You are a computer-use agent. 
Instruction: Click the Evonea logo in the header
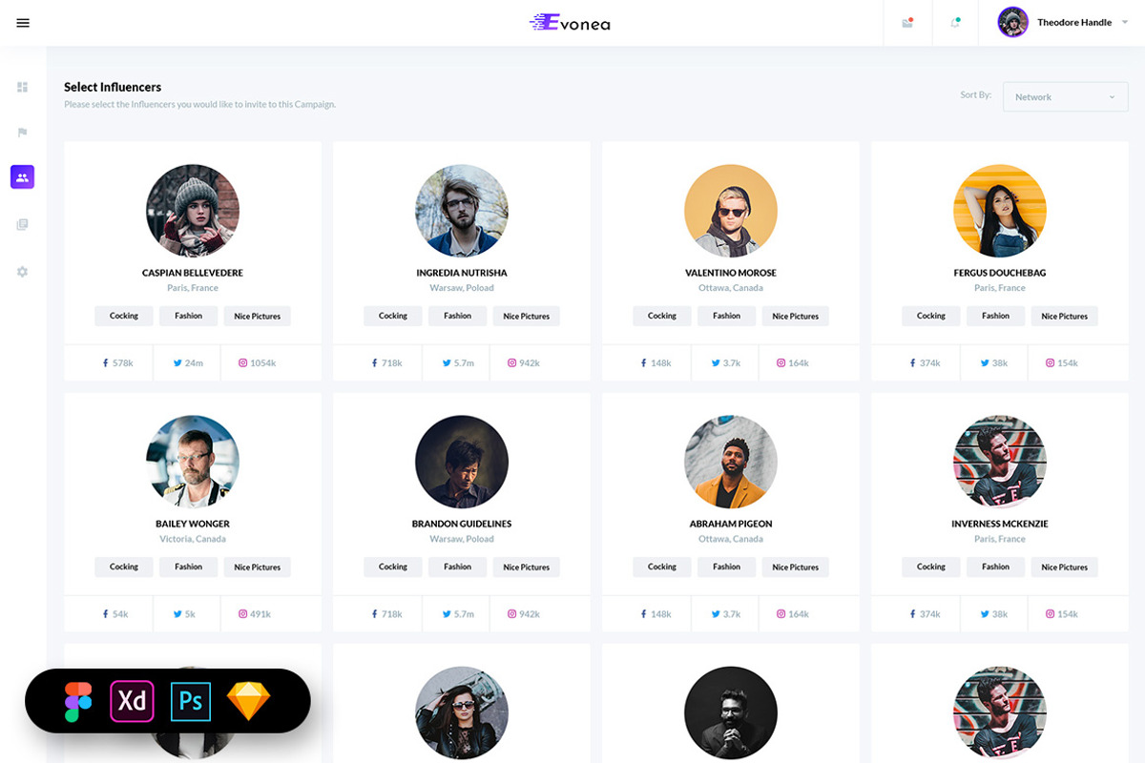[x=570, y=22]
